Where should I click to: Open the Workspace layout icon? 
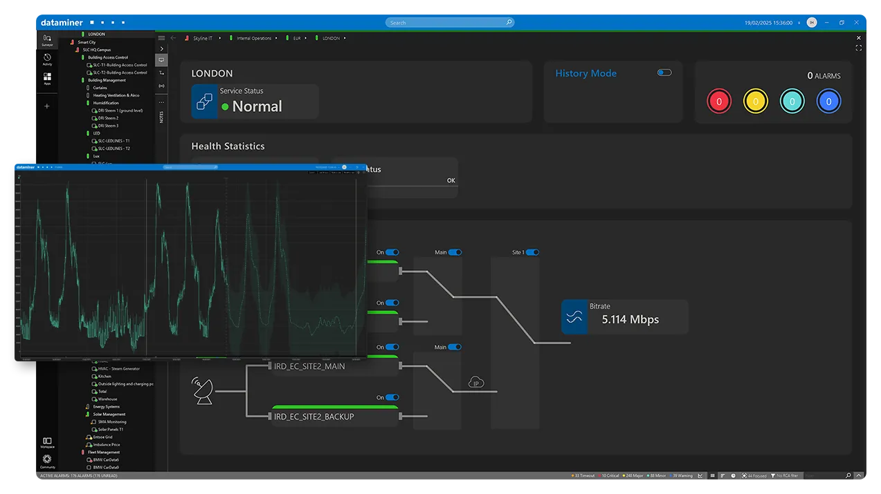[x=47, y=441]
